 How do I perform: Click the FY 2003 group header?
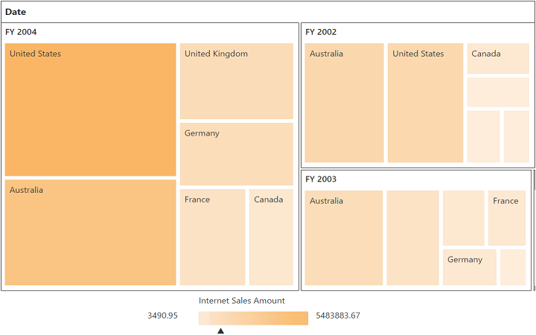[321, 179]
